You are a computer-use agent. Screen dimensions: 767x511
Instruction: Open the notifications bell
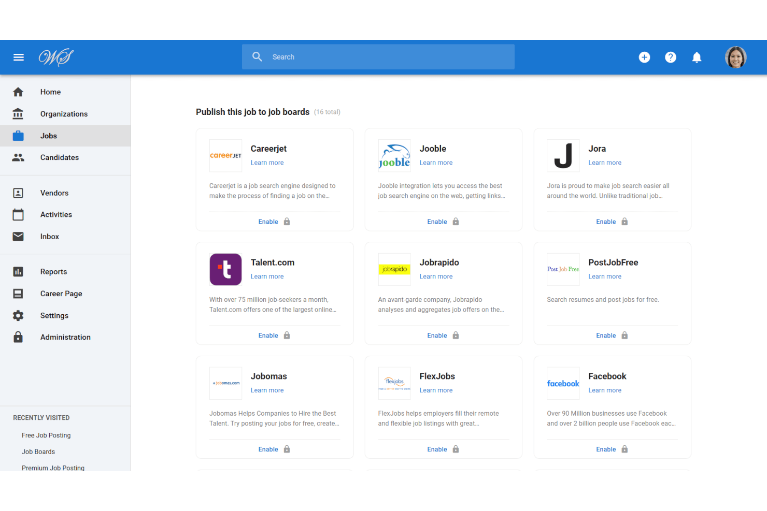(697, 57)
